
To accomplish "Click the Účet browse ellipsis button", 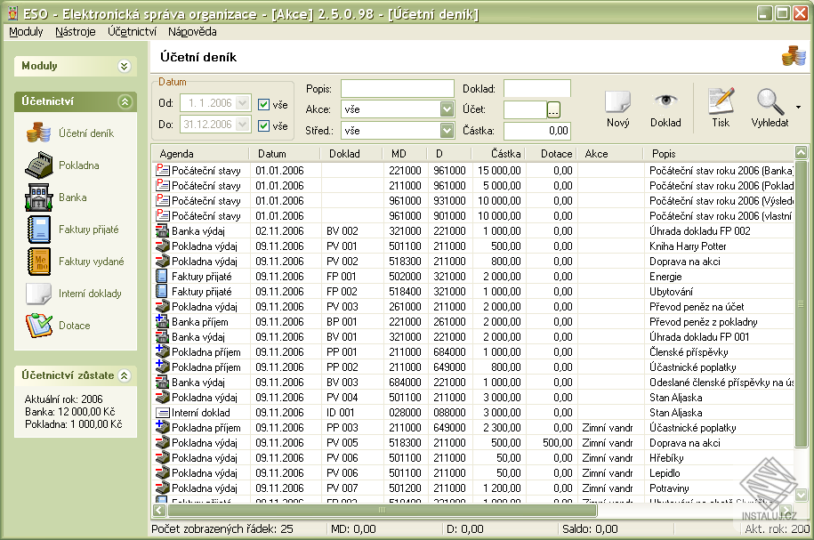I will tap(553, 109).
